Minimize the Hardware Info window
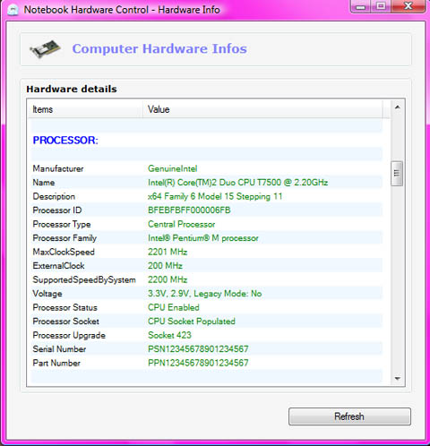Screen dimensions: 430x446 [x=361, y=6]
